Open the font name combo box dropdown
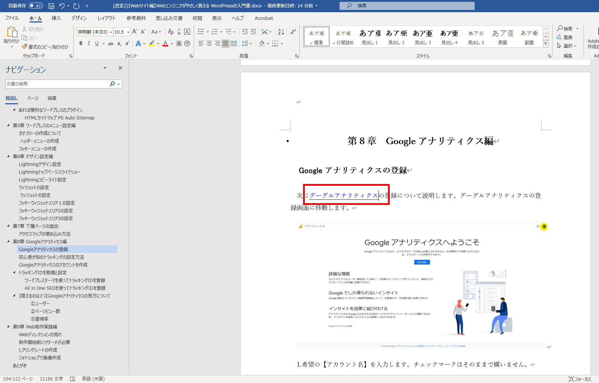Screen dimensions: 599x383 111,32
